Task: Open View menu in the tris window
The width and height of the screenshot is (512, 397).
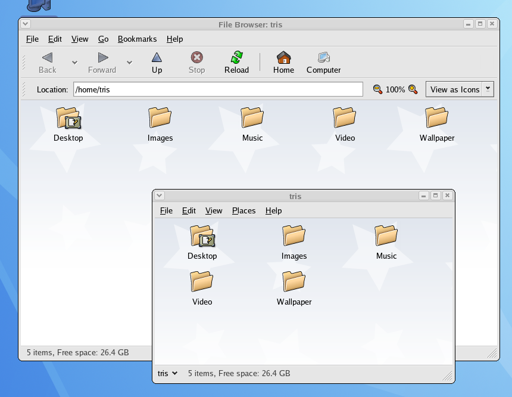Action: pos(214,210)
